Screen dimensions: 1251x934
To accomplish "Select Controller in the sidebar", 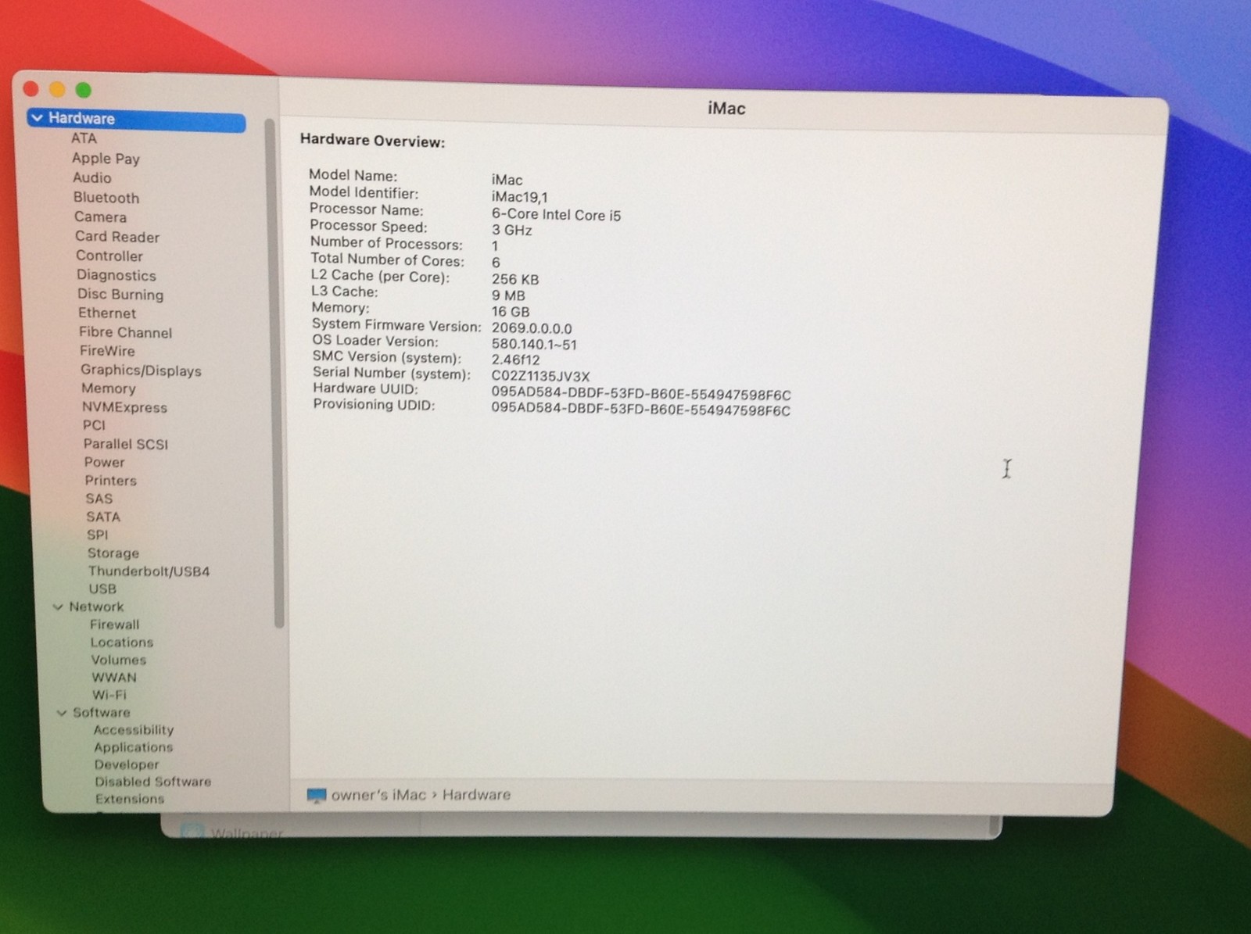I will [x=109, y=256].
